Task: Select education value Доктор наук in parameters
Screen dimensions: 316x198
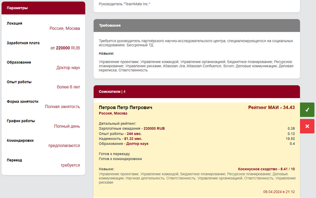Action: click(x=68, y=68)
